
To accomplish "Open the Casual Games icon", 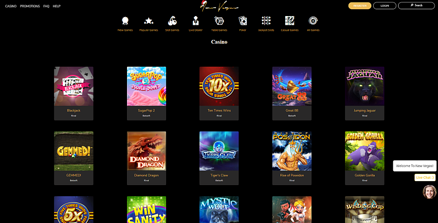I will [x=290, y=20].
